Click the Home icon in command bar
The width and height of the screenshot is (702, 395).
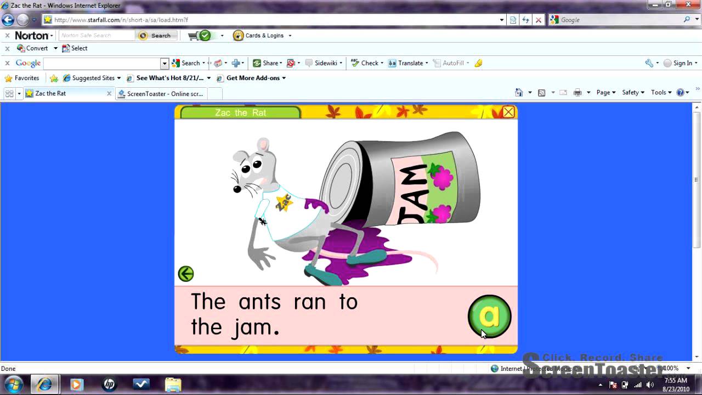(519, 93)
